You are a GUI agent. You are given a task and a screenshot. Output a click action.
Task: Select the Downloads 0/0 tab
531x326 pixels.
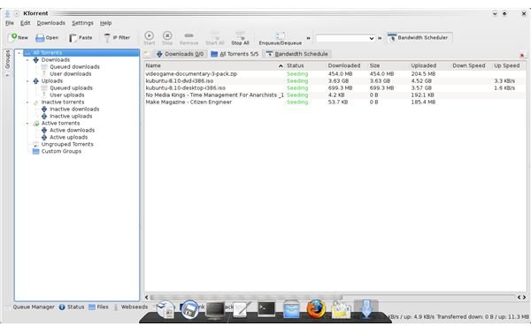(x=180, y=54)
